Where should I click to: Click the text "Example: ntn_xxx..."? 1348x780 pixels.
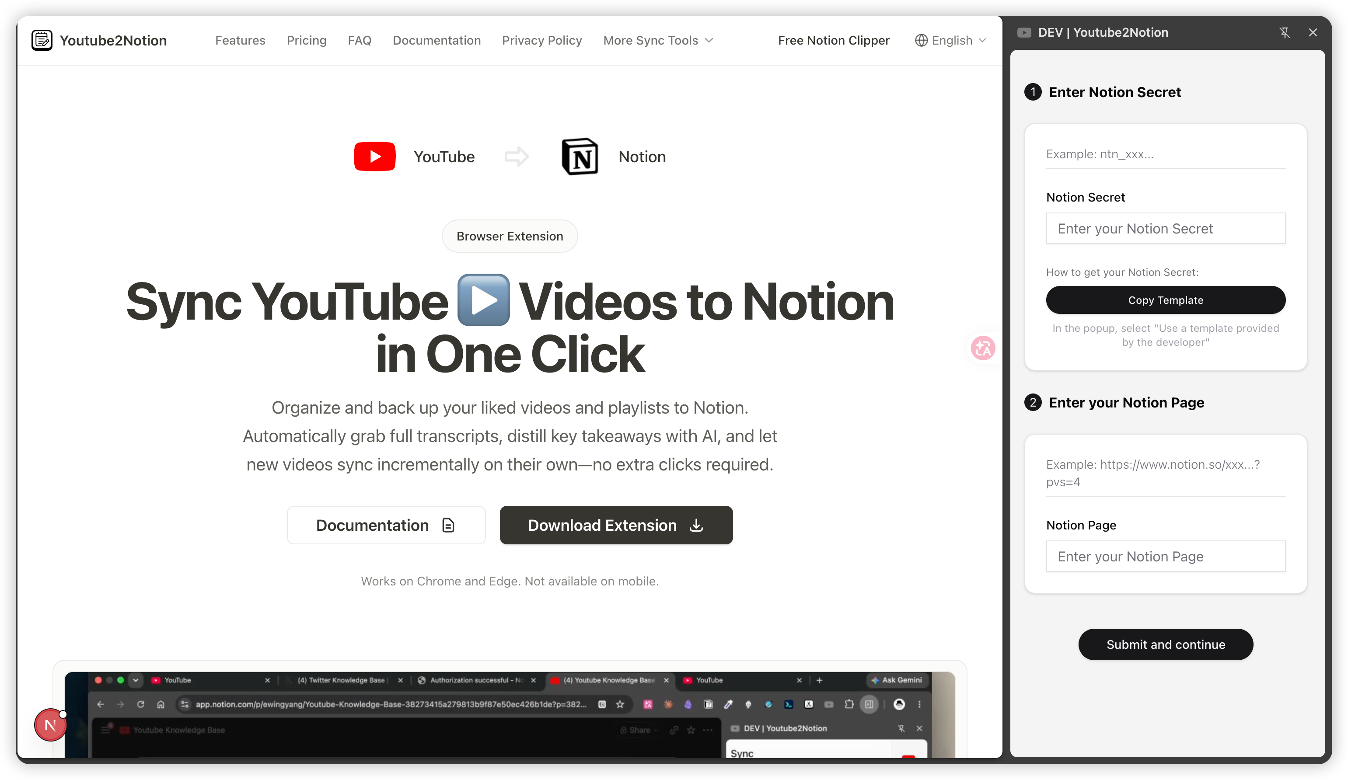1100,154
